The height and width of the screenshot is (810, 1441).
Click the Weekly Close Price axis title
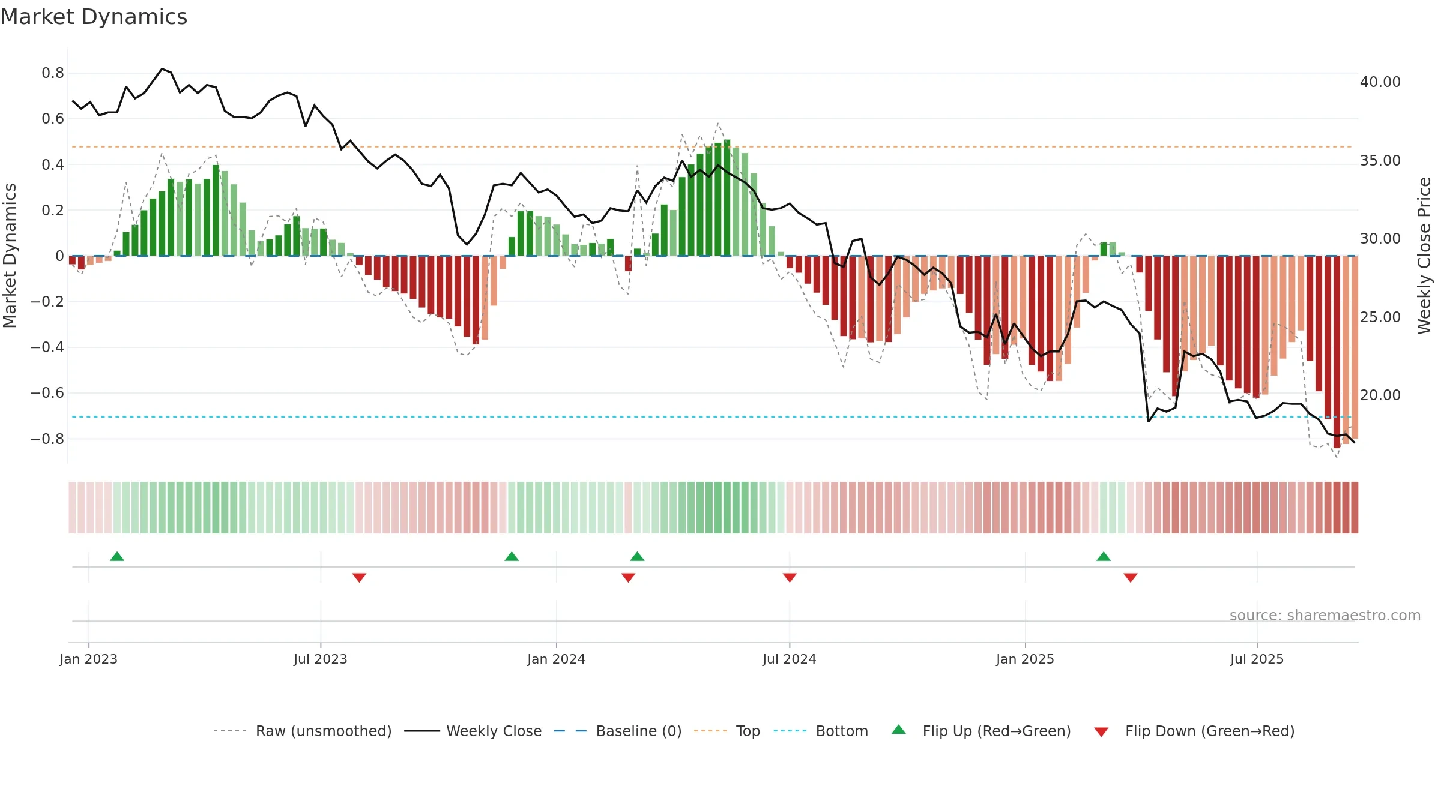pyautogui.click(x=1424, y=256)
